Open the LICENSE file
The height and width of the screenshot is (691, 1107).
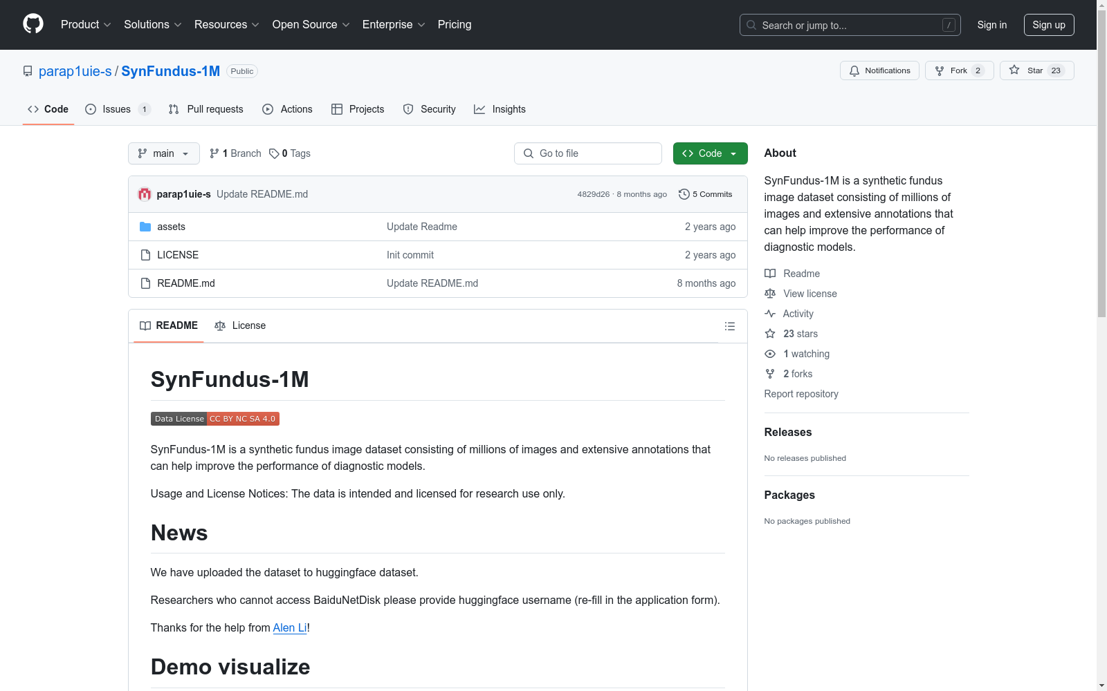coord(178,255)
